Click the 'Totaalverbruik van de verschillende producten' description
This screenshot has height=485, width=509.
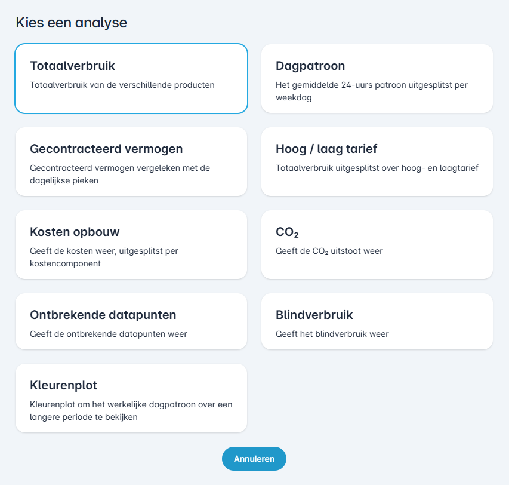click(x=122, y=85)
